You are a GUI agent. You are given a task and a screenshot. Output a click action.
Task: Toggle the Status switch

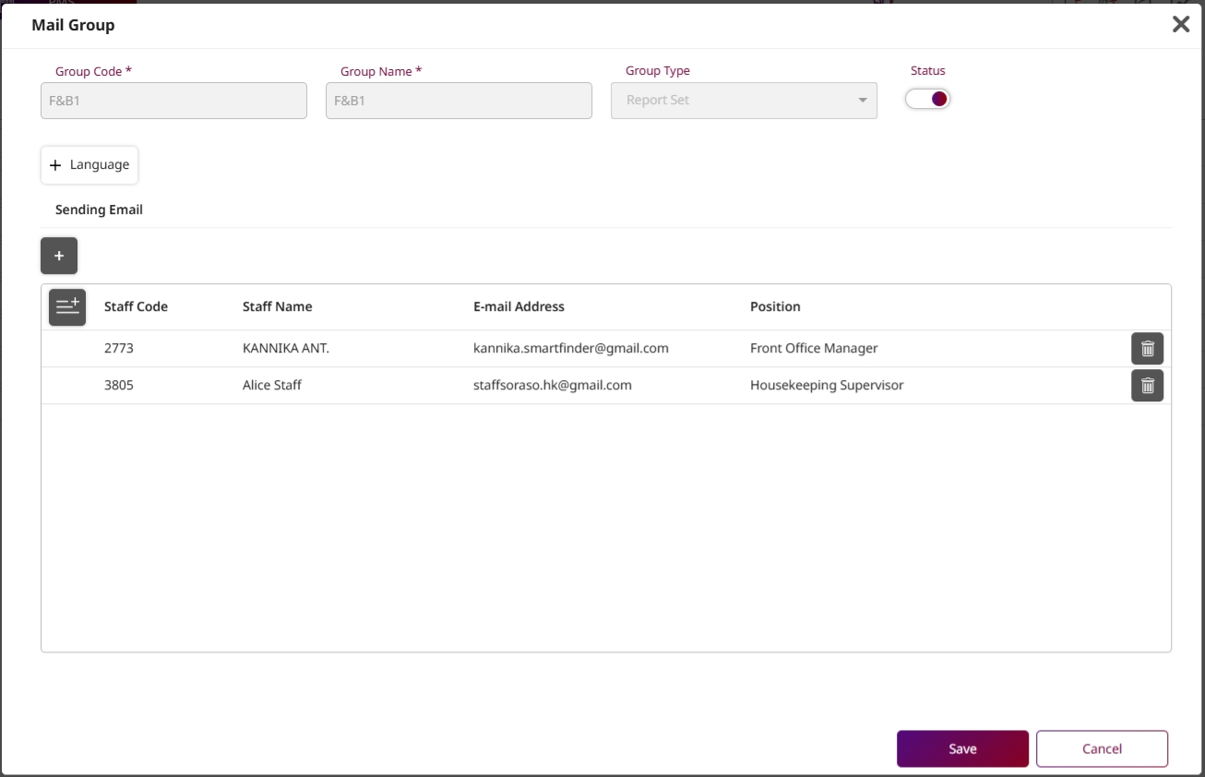pyautogui.click(x=927, y=99)
